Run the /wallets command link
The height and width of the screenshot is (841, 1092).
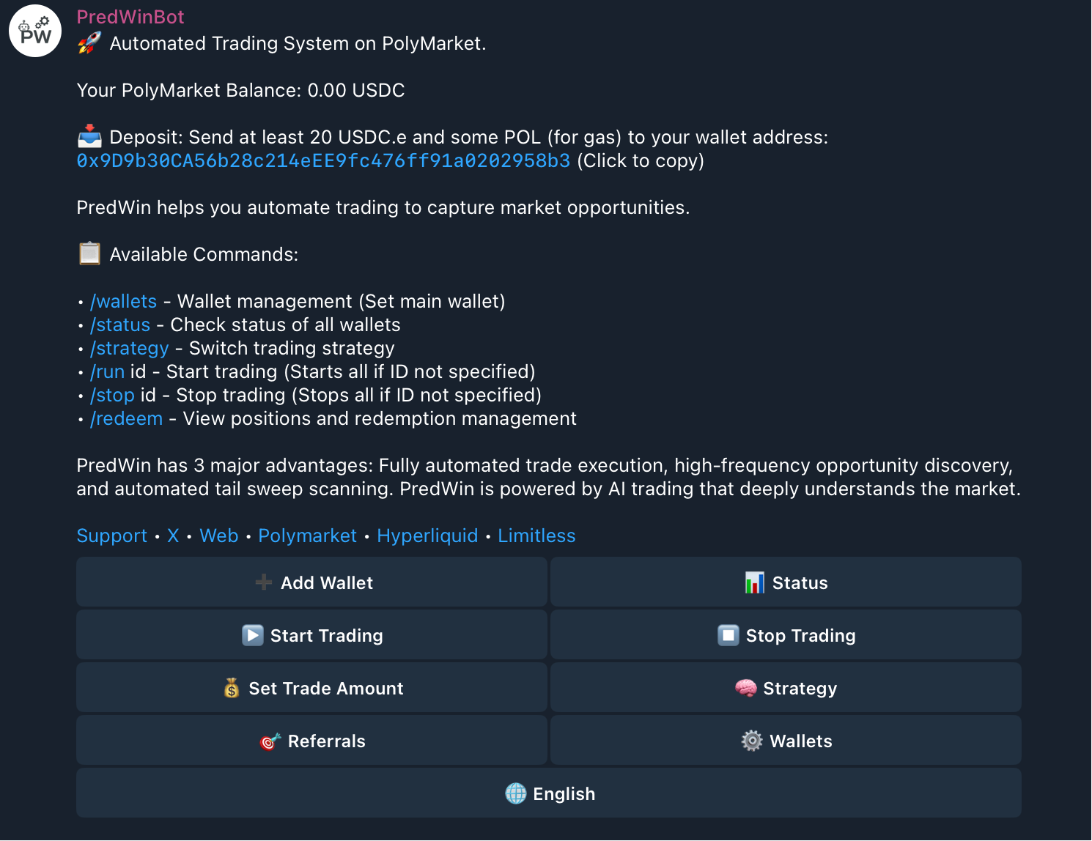[x=123, y=301]
